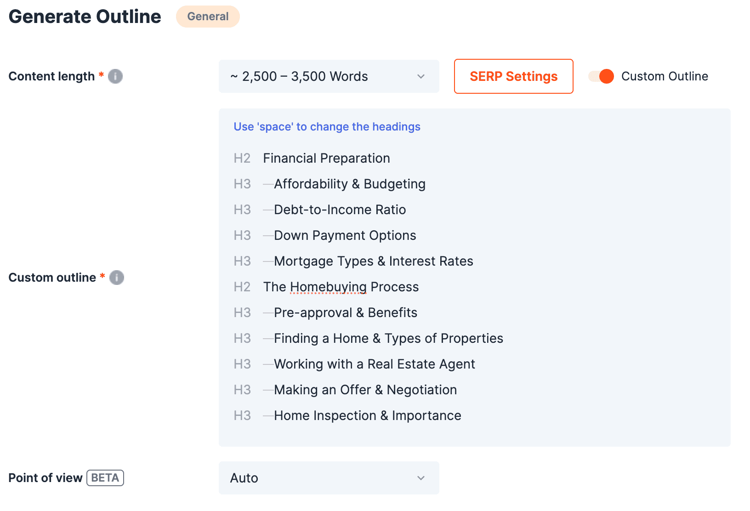Click the H3 tag beside Home Inspection & Importance

coord(242,415)
